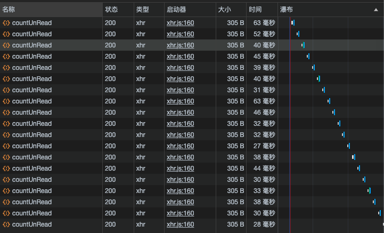384x233 pixels.
Task: Click the JSON icon of the 45 毫秒 request
Action: click(x=6, y=57)
